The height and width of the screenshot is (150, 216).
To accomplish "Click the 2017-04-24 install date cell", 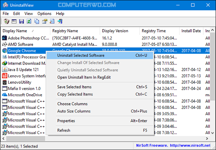I will pos(191,89).
